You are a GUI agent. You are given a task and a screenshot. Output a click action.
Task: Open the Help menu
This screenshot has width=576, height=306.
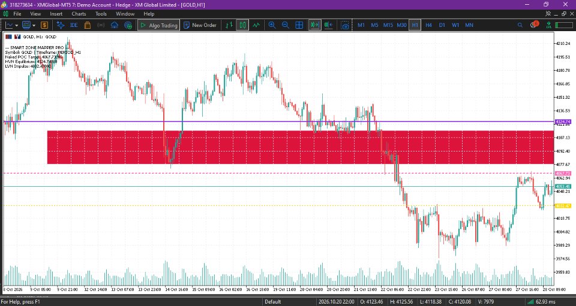[x=149, y=14]
